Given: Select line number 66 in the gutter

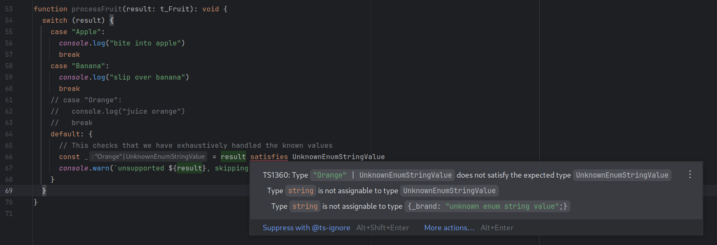Looking at the screenshot, I should (x=9, y=157).
